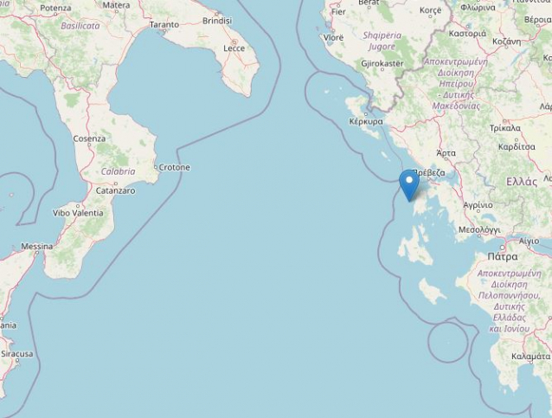This screenshot has height=418, width=552.
Task: Select the Καλαμάτα city label
Action: coord(530,357)
